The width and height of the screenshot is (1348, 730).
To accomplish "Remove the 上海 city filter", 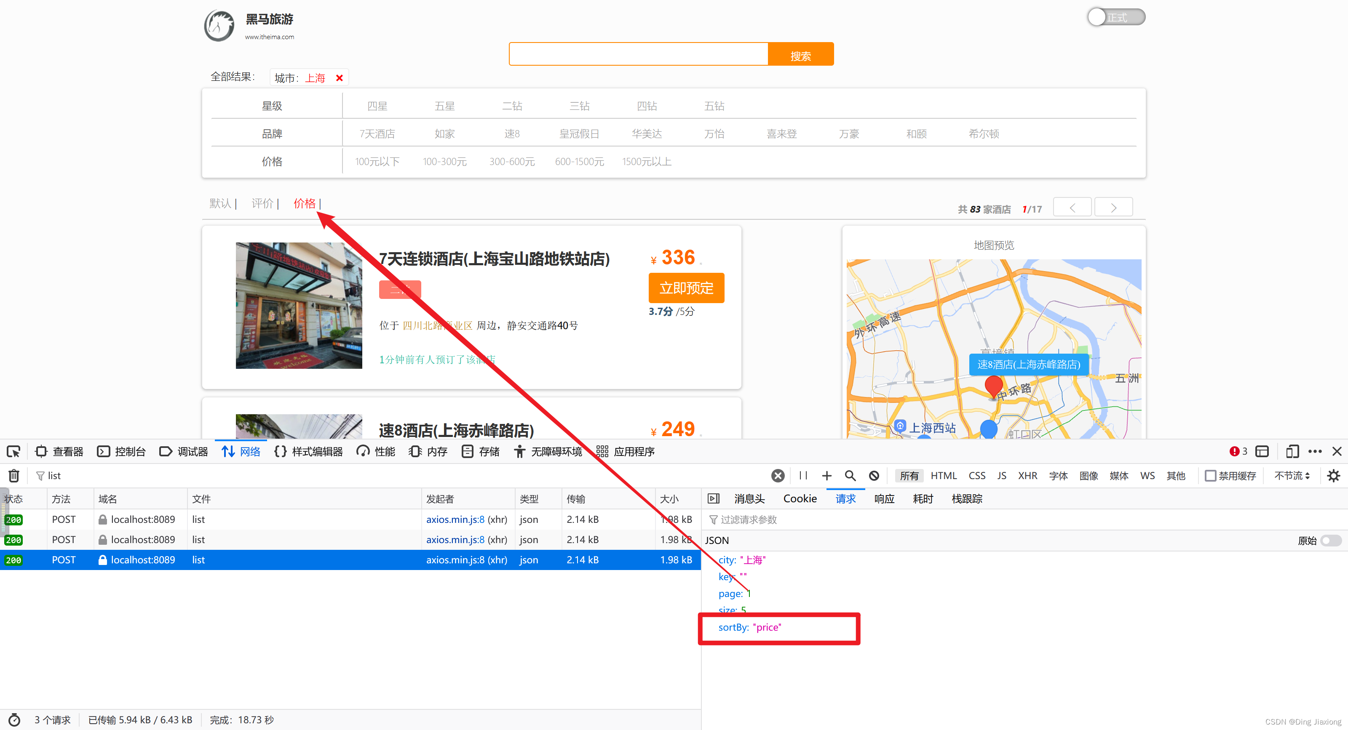I will [x=339, y=77].
